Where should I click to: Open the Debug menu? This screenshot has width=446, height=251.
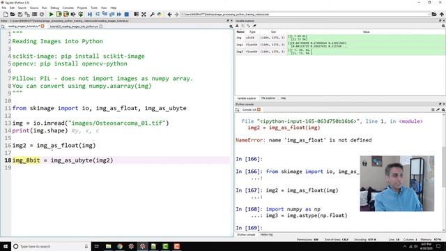pos(54,8)
